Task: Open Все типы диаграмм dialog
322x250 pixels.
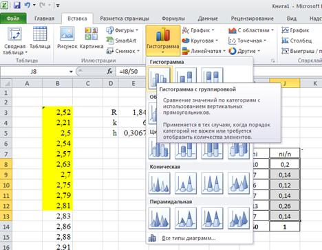Action: [x=200, y=238]
